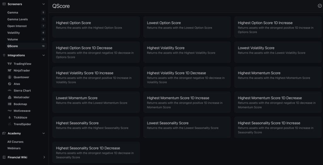Click the NinjaTrader icon in Integrations
323x165 pixels.
(x=9, y=70)
